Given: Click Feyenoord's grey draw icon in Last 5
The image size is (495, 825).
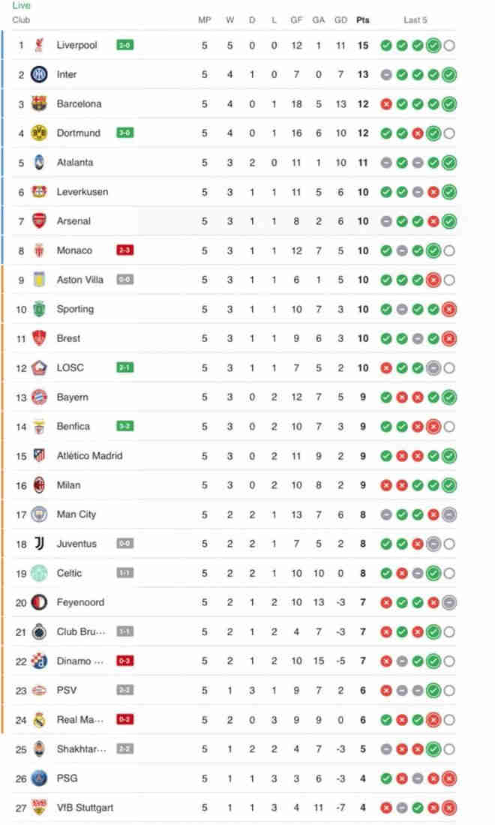Looking at the screenshot, I should [x=449, y=602].
